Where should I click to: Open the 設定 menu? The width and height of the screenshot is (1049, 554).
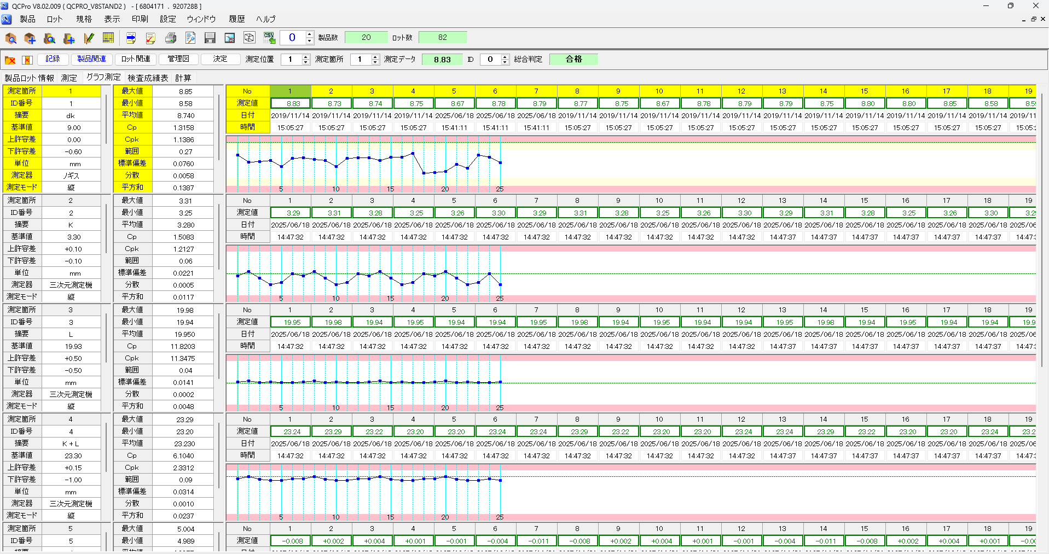tap(167, 19)
